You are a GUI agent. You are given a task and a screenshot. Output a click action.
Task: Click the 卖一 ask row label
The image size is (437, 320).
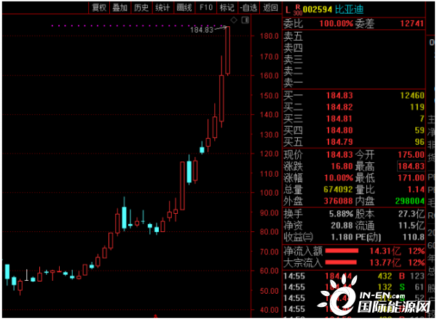(x=294, y=83)
